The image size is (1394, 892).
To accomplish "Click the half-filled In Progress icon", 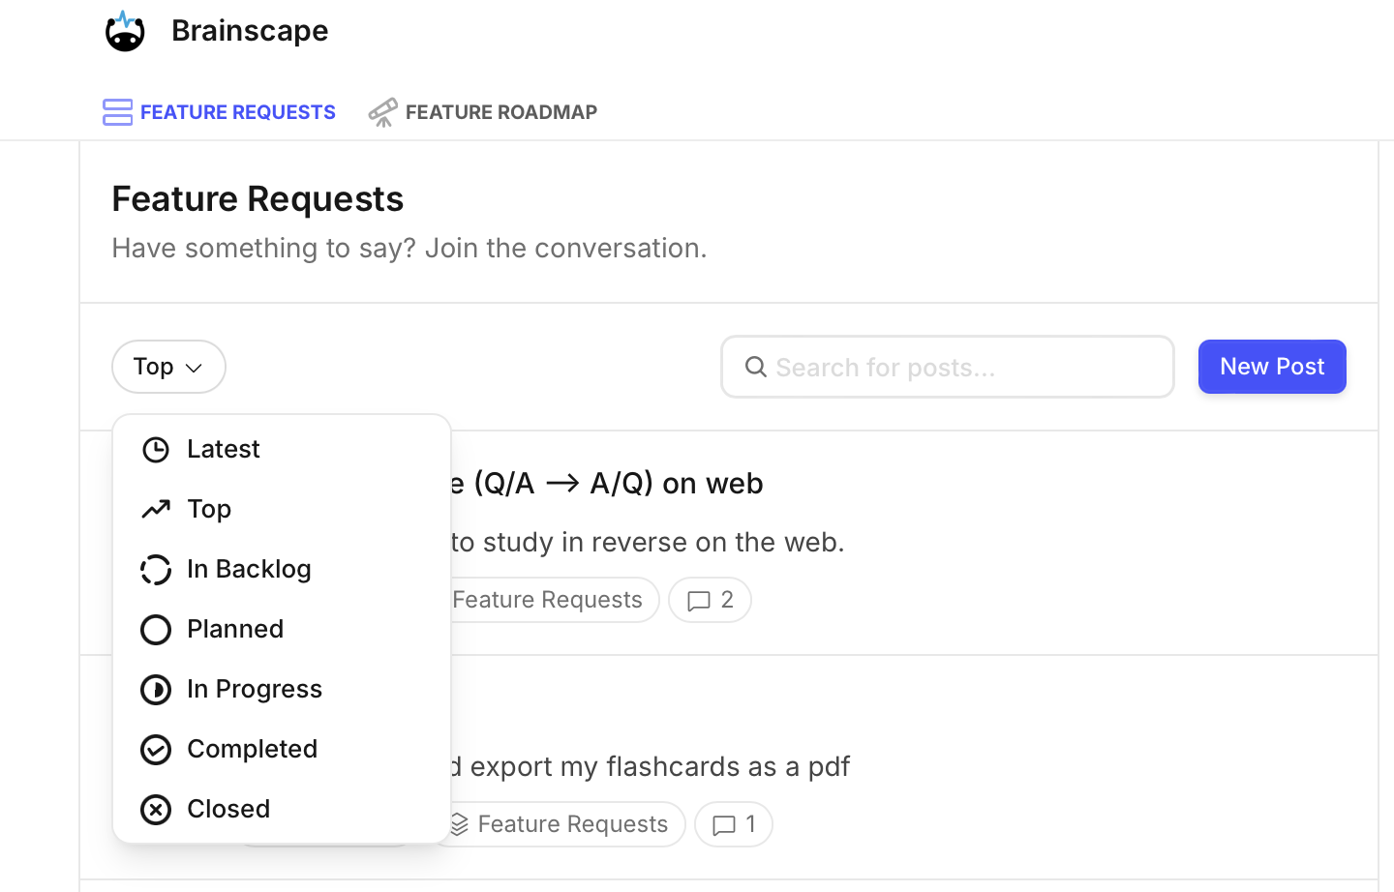I will point(156,690).
